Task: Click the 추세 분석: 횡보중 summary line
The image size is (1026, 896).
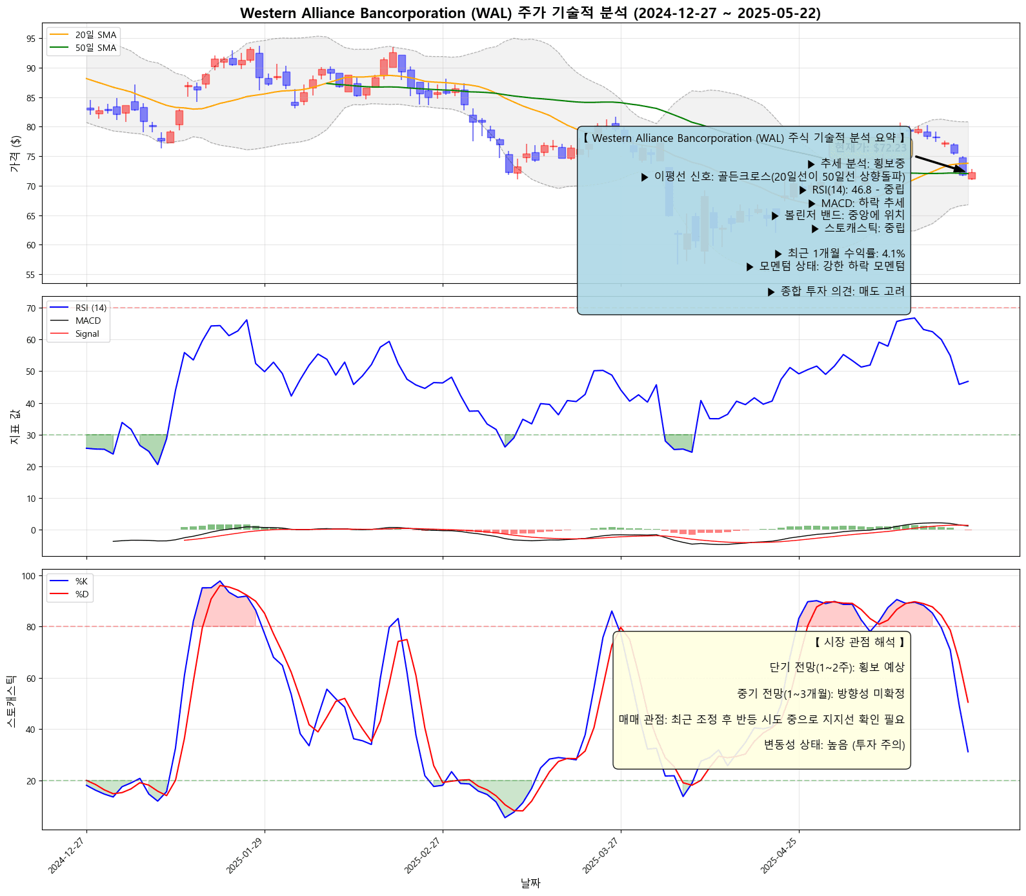Action: (x=856, y=164)
